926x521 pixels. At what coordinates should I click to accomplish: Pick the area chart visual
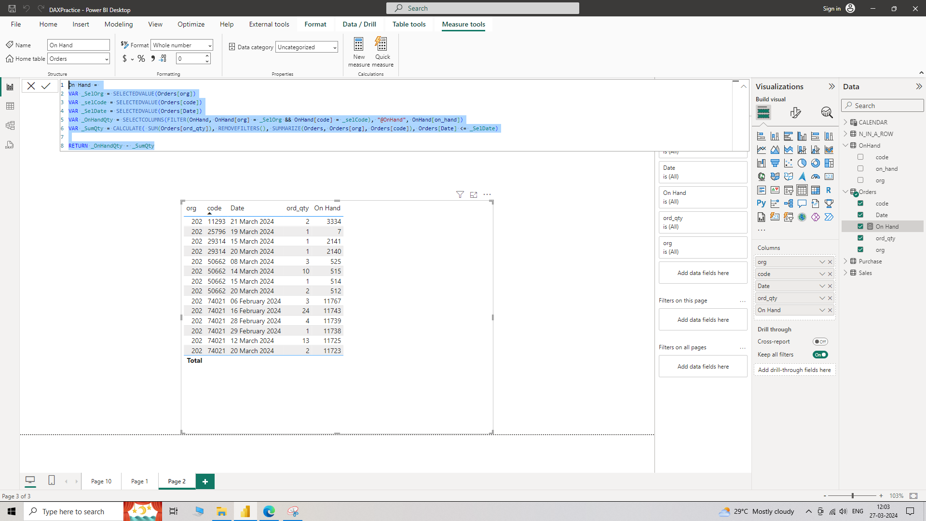coord(775,150)
